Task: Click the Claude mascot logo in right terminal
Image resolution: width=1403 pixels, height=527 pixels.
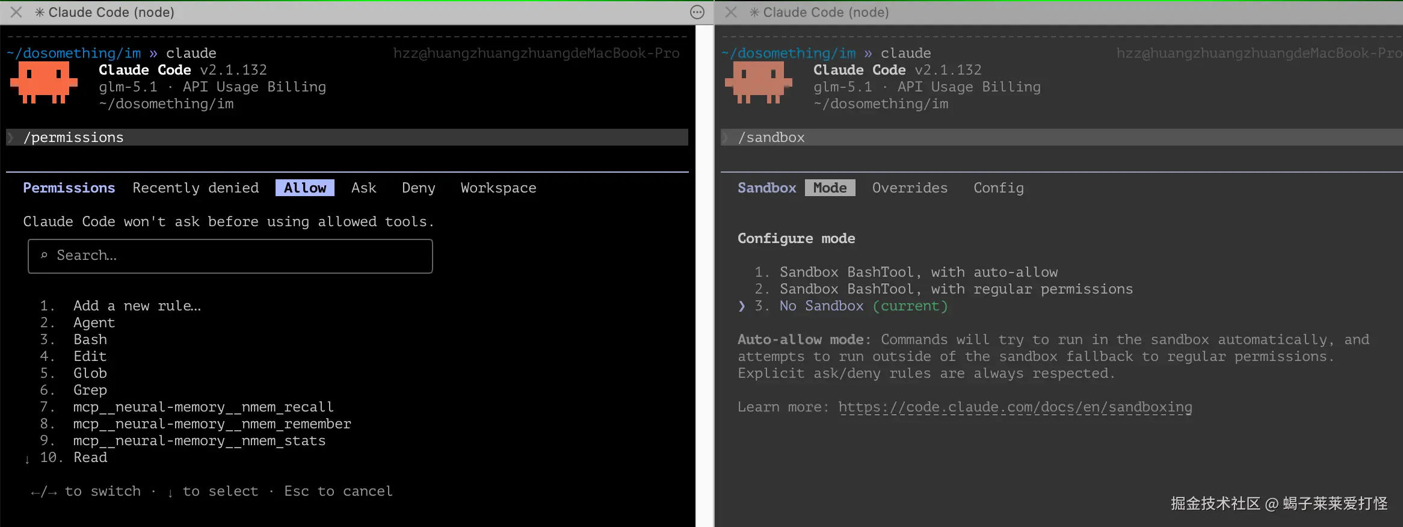Action: [x=759, y=83]
